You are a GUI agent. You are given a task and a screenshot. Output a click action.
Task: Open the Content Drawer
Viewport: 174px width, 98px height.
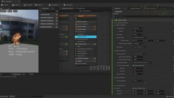point(4,96)
